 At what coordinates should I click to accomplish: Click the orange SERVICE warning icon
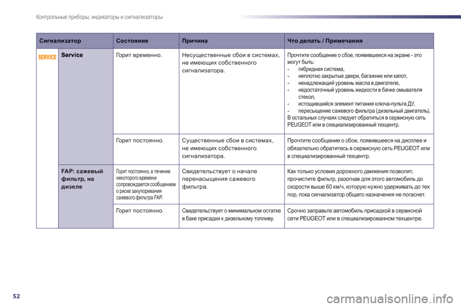(x=48, y=57)
